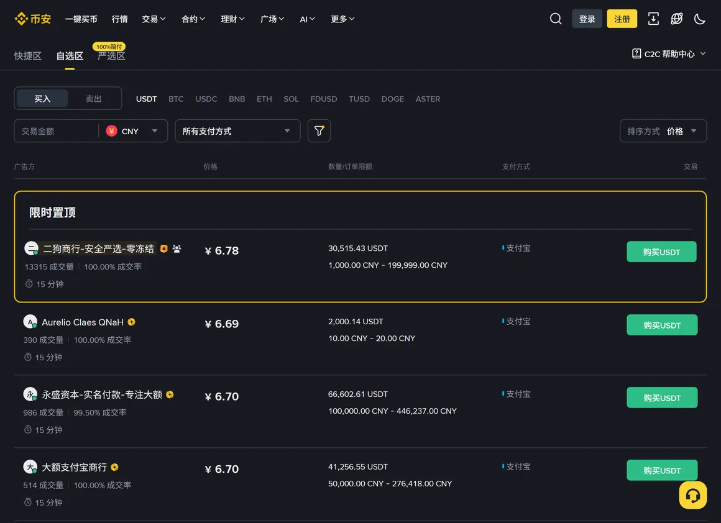The width and height of the screenshot is (721, 523).
Task: Select the TUSD coin tab
Action: click(359, 99)
